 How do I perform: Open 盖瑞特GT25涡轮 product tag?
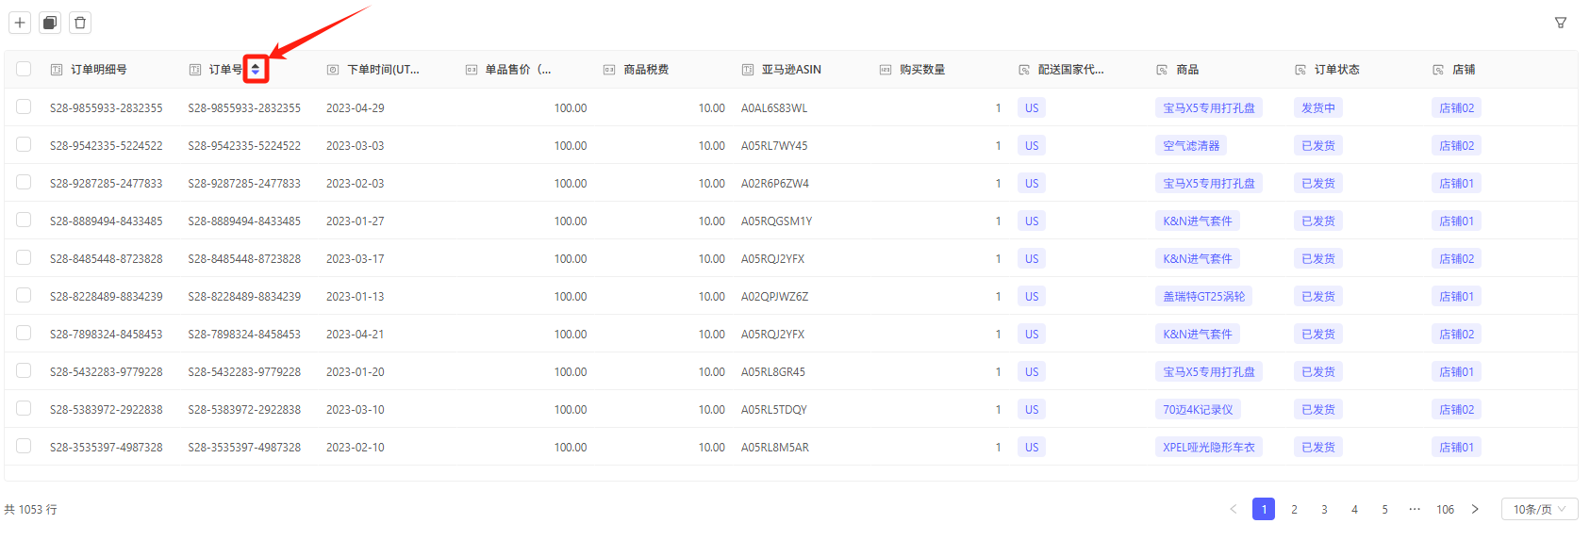[x=1204, y=296]
